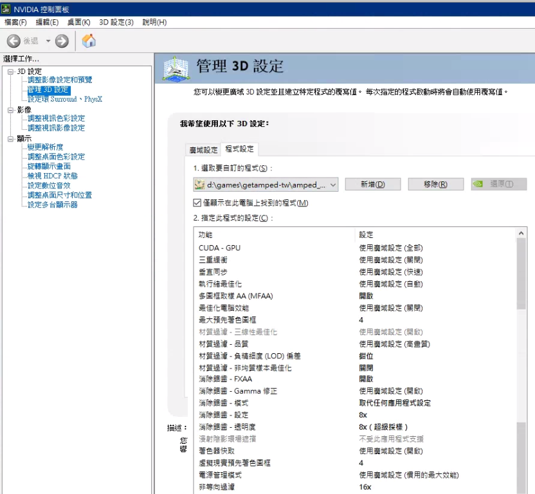
Task: Select the 消除鋸齒 - Gamma 修正 row
Action: coord(355,391)
